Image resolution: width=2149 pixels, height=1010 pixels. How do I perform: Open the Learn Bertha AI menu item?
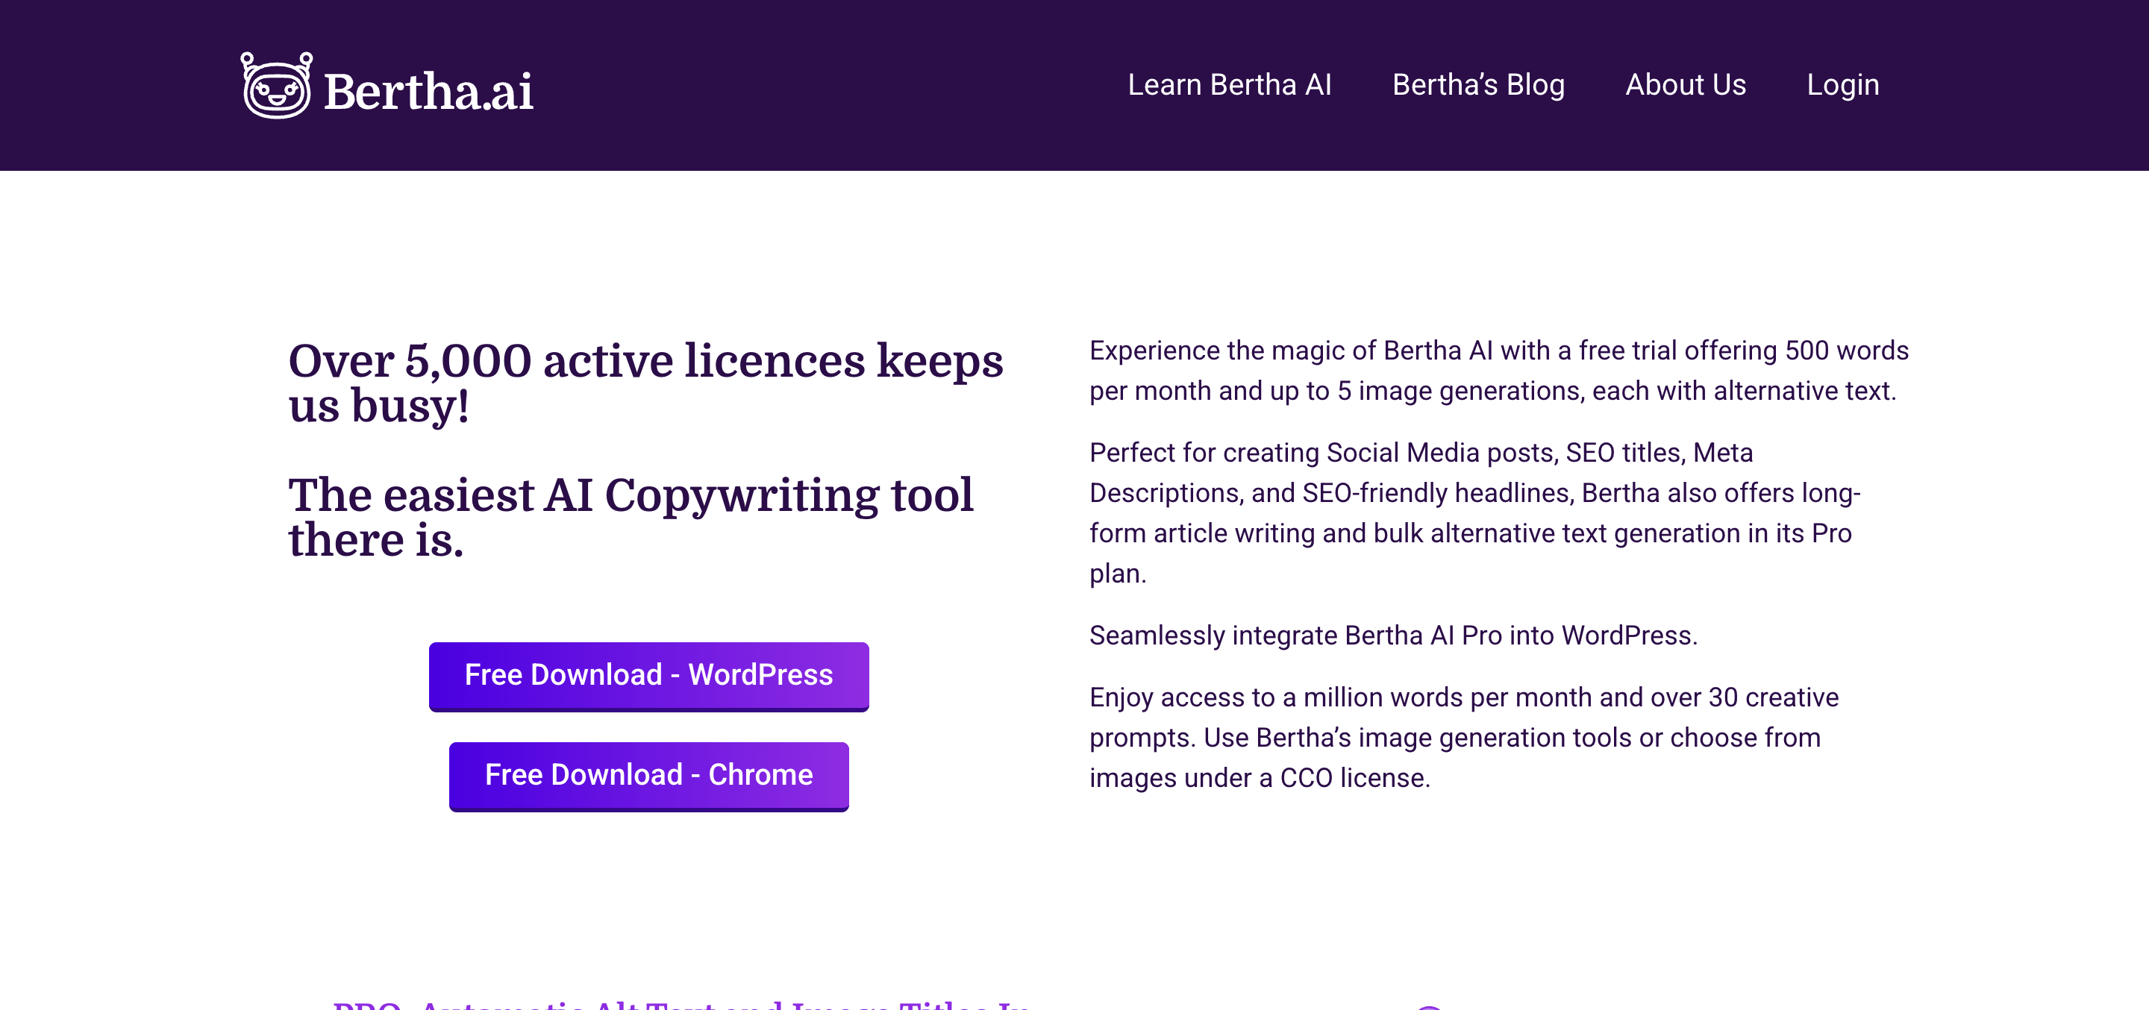point(1229,85)
